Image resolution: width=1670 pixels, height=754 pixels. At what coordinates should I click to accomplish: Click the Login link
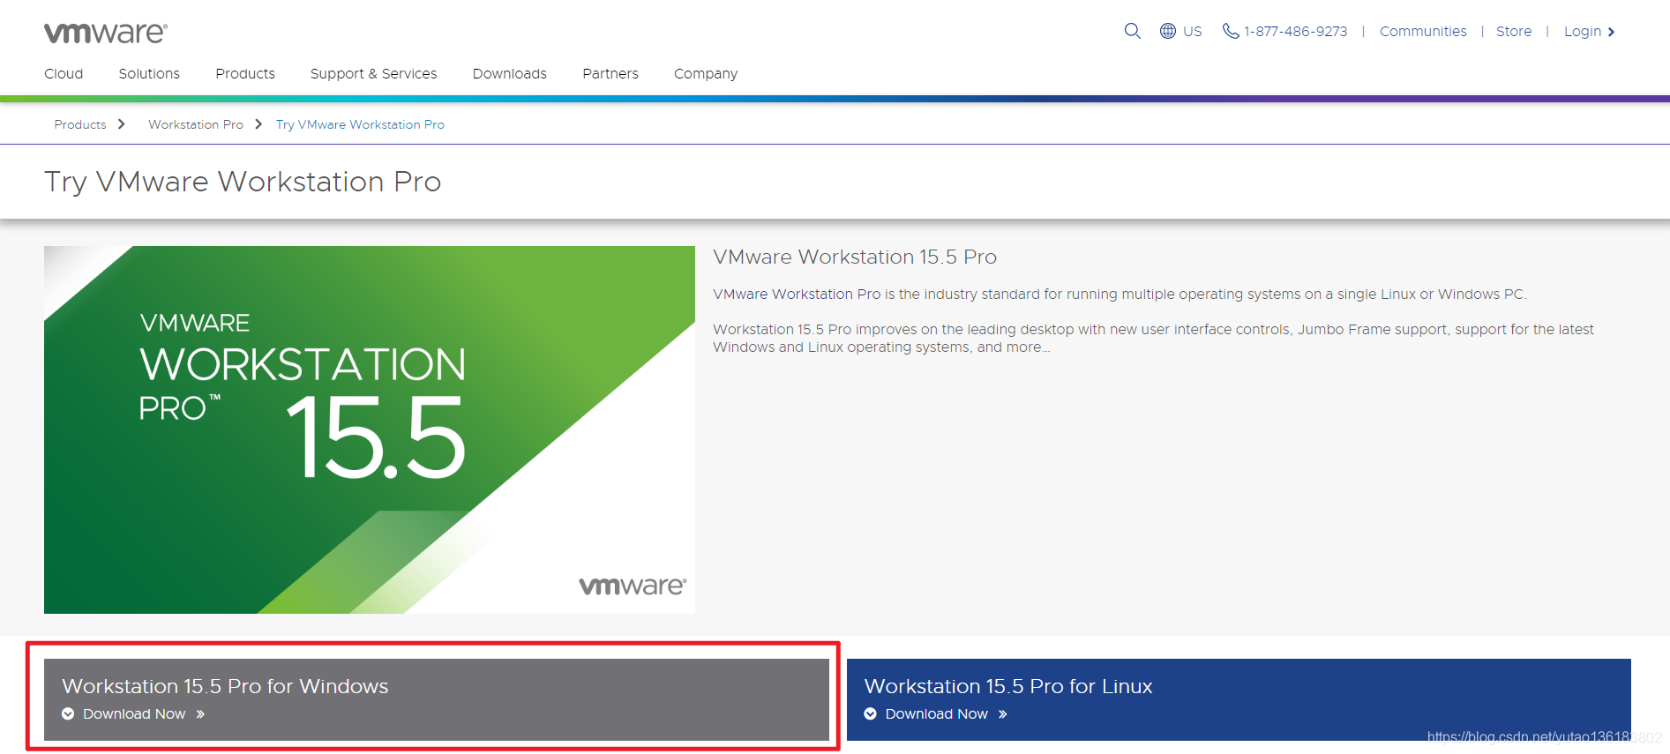tap(1583, 32)
